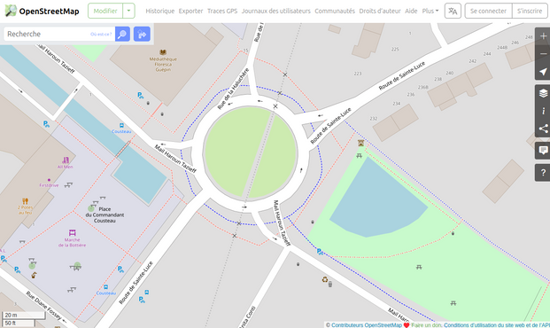Click the Modifier edit button

coord(105,11)
